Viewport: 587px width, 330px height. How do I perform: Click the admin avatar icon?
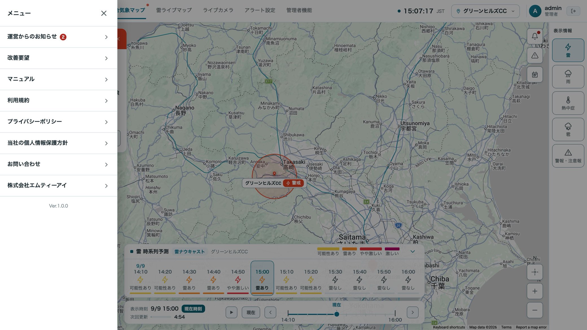pos(535,11)
